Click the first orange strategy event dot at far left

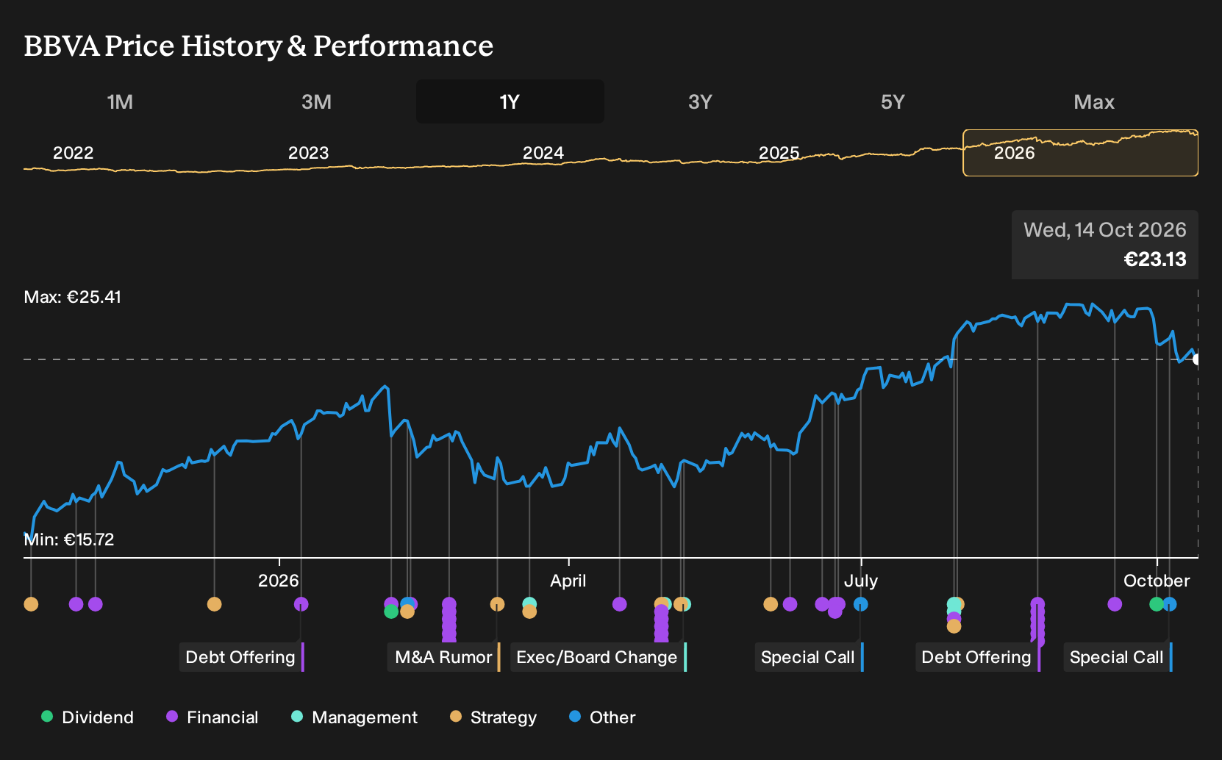(x=31, y=604)
